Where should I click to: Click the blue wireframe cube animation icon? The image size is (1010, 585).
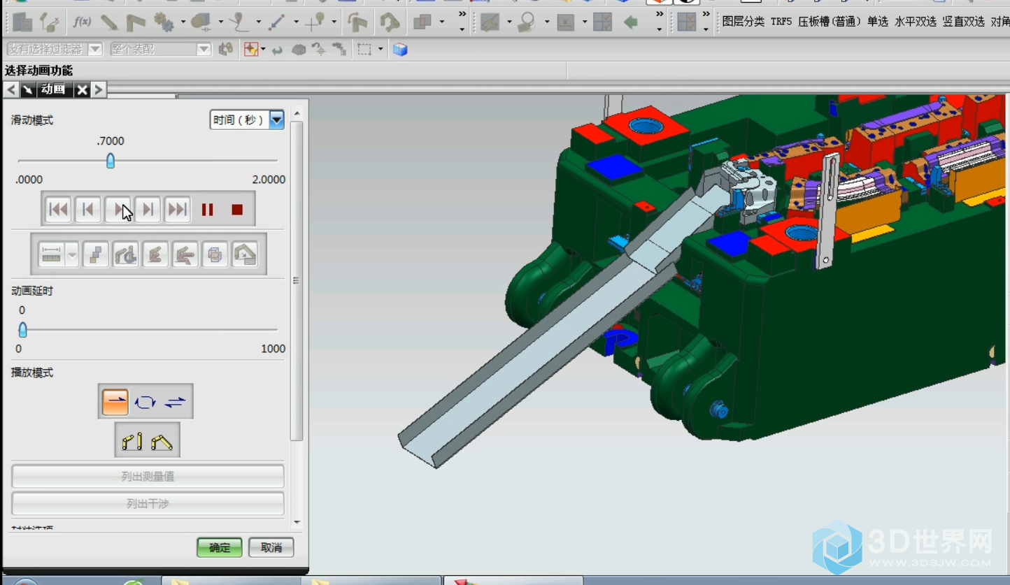(215, 255)
